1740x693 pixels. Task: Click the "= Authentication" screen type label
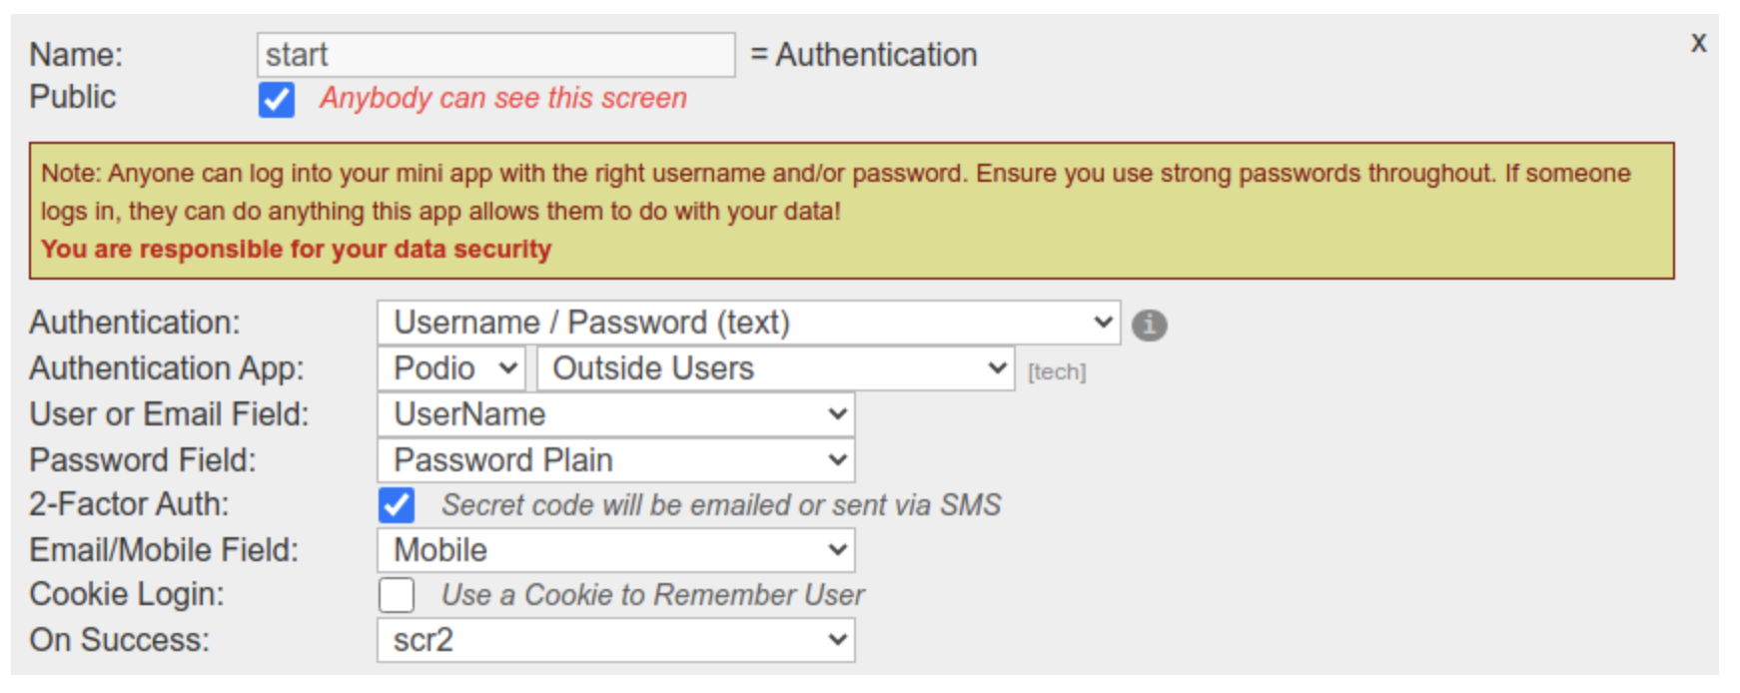click(864, 55)
